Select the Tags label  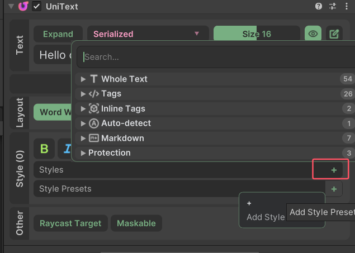[x=111, y=94]
